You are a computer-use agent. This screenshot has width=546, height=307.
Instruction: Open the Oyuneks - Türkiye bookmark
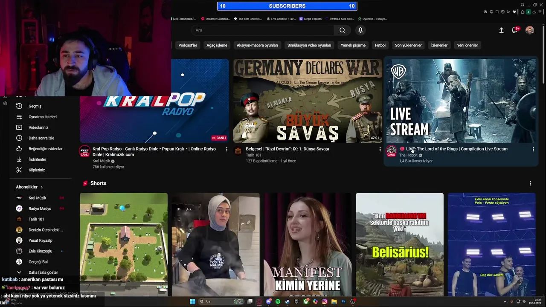tap(372, 19)
